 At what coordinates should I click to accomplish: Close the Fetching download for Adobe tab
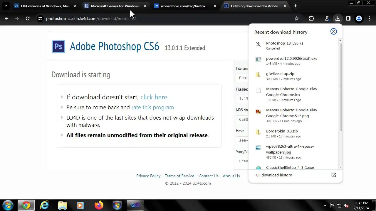click(x=285, y=6)
